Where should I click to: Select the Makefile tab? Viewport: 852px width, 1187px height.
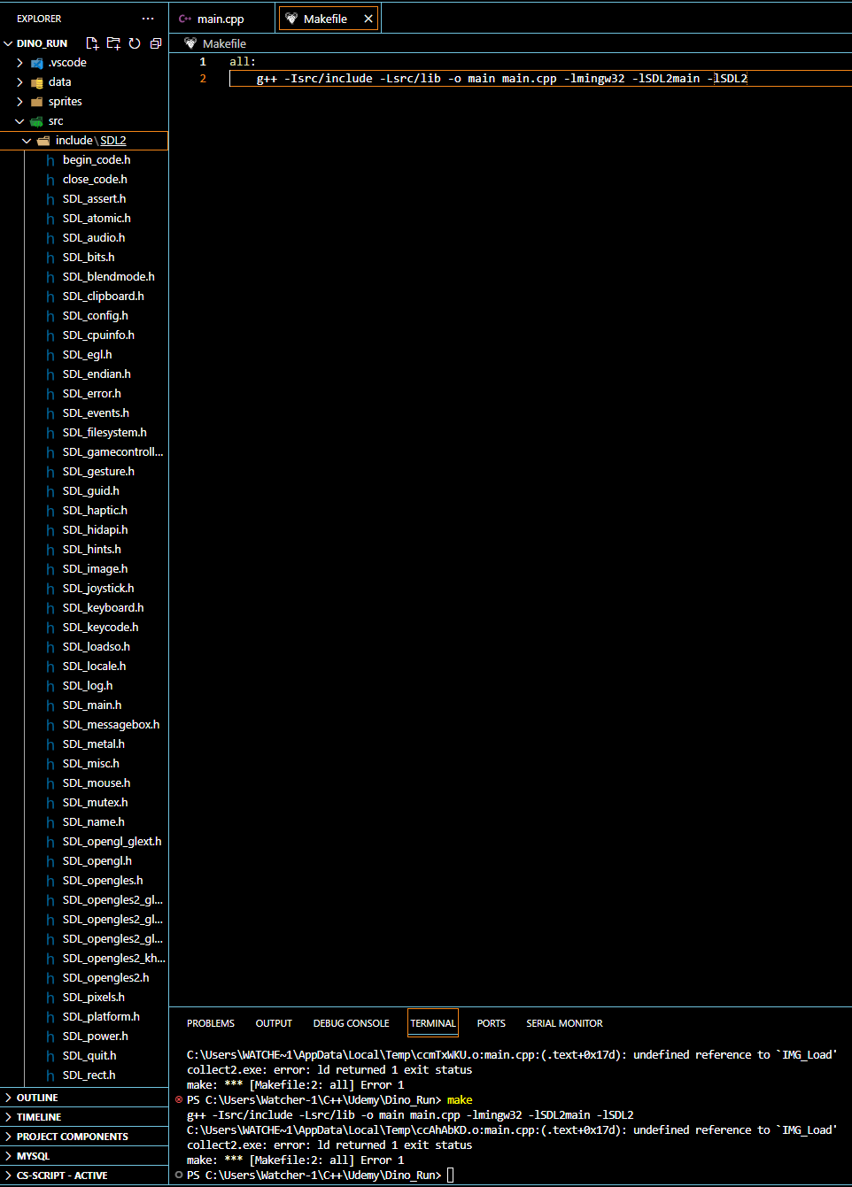pyautogui.click(x=329, y=19)
